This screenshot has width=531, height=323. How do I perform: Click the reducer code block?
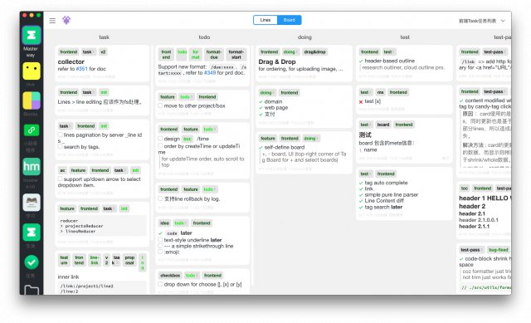pos(102,226)
